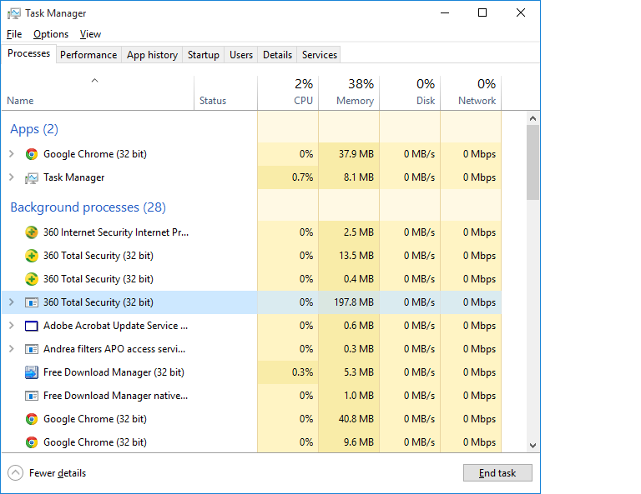The image size is (641, 494).
Task: Click the Task Manager process icon under Apps
Action: click(32, 177)
